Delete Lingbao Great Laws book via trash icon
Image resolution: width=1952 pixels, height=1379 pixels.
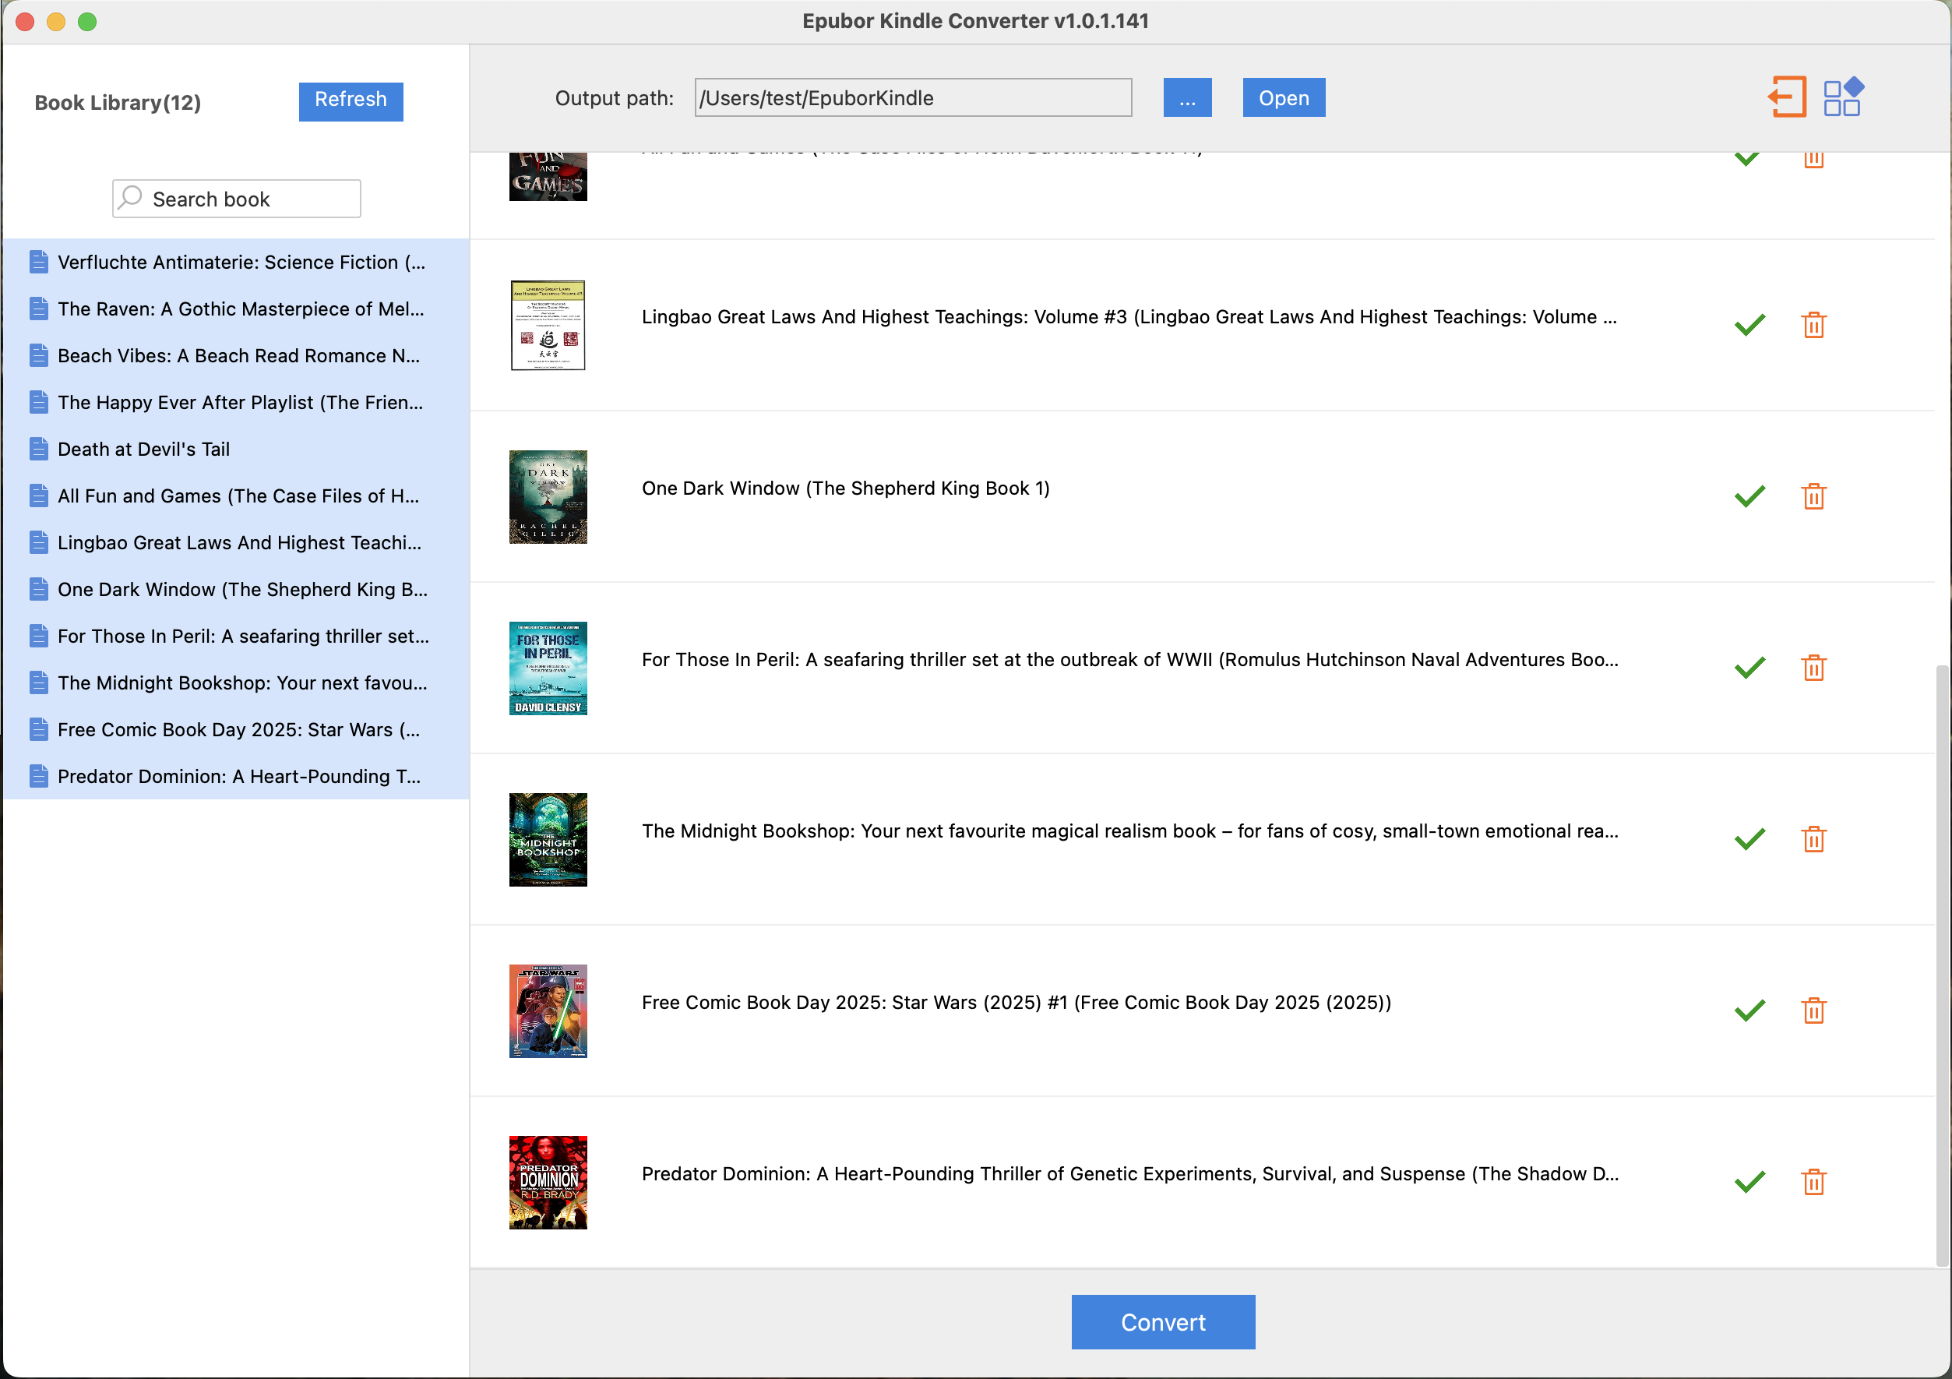coord(1813,325)
